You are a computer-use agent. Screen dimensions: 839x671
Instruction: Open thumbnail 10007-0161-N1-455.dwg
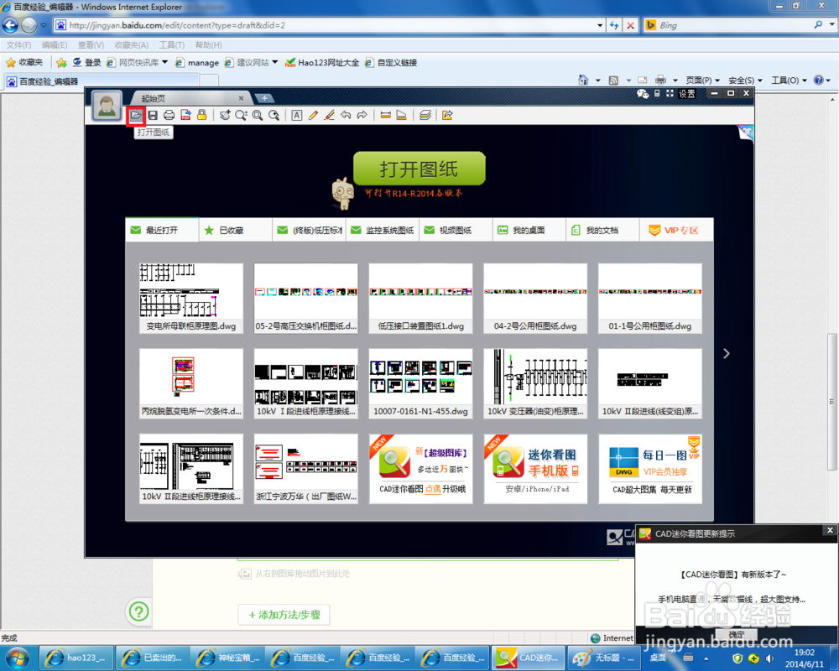[420, 383]
